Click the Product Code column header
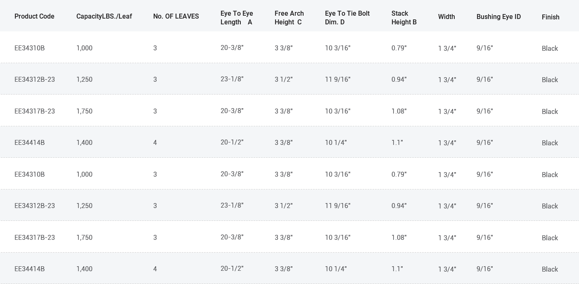579x284 pixels. click(x=34, y=17)
